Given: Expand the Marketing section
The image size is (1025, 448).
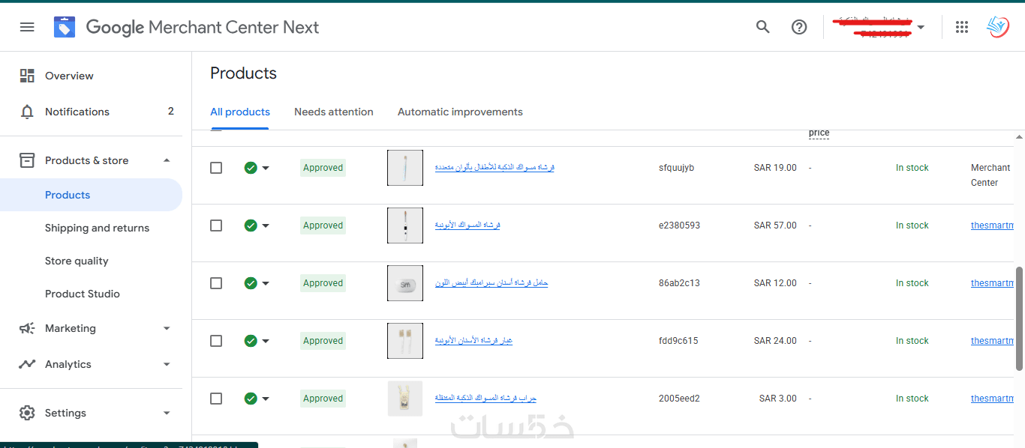Looking at the screenshot, I should (167, 328).
